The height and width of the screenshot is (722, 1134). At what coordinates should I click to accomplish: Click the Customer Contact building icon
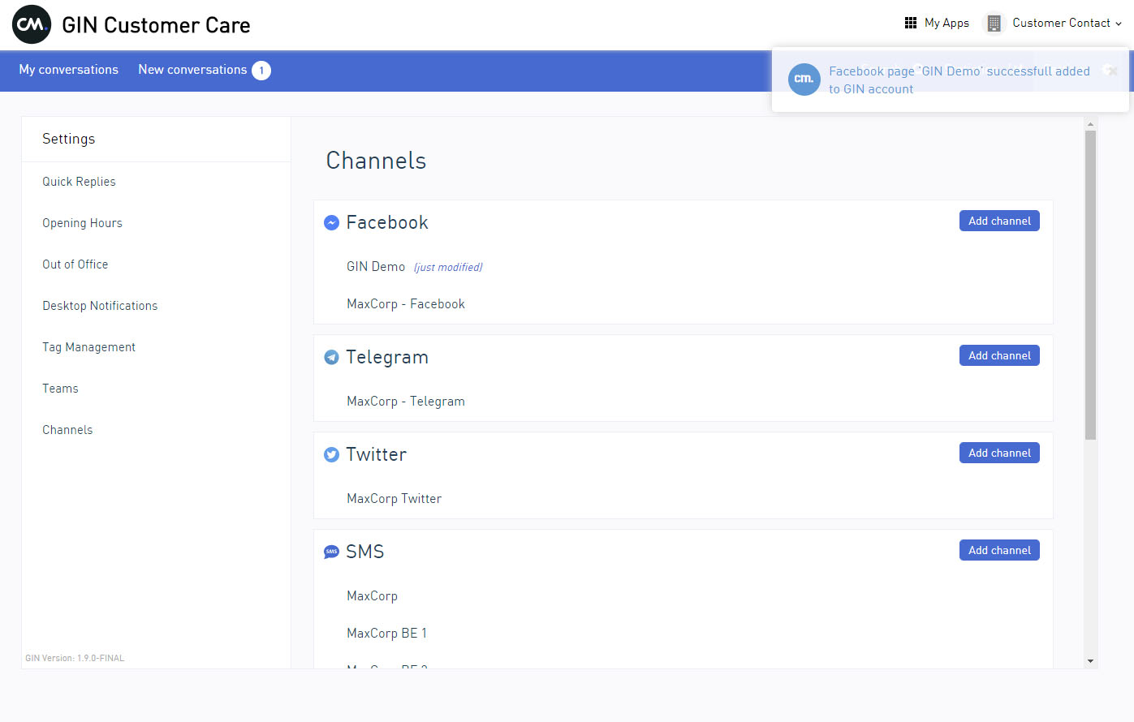pyautogui.click(x=994, y=24)
